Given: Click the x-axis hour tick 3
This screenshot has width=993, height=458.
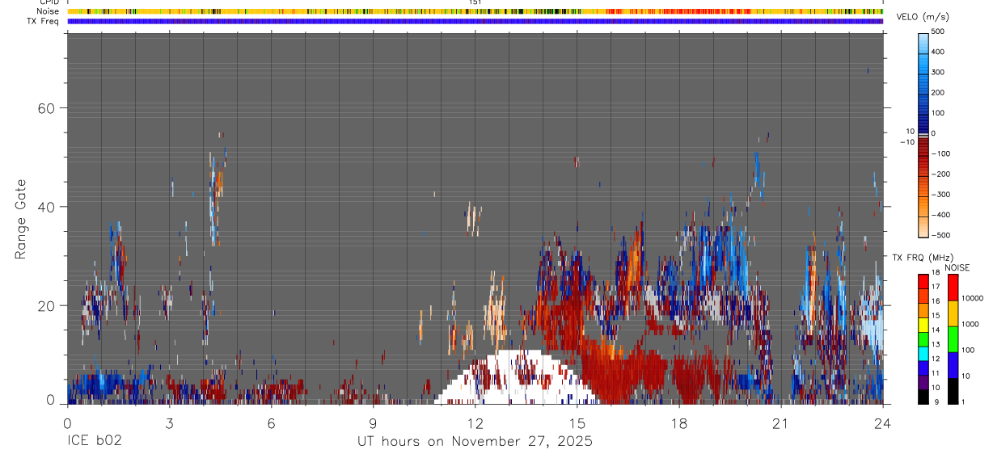Looking at the screenshot, I should click(x=169, y=422).
